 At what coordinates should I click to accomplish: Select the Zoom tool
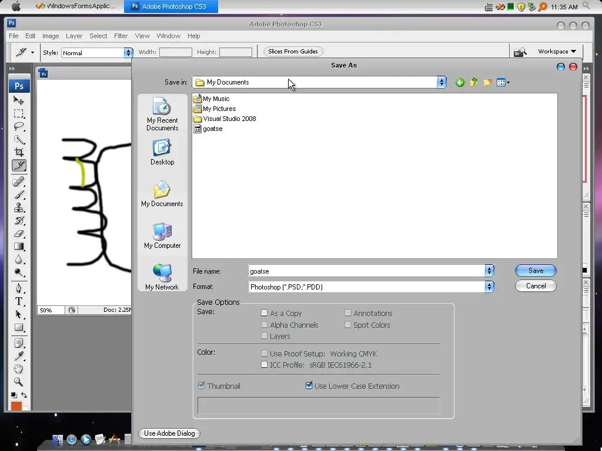18,382
